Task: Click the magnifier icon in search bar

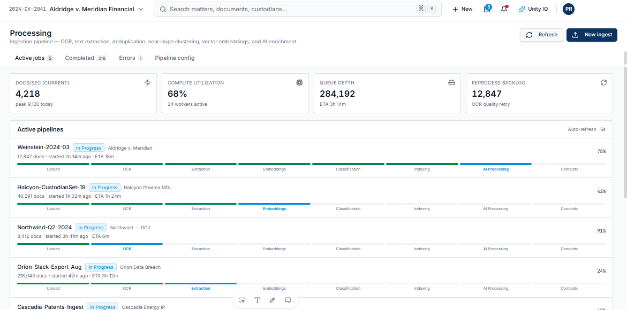Action: pos(163,9)
